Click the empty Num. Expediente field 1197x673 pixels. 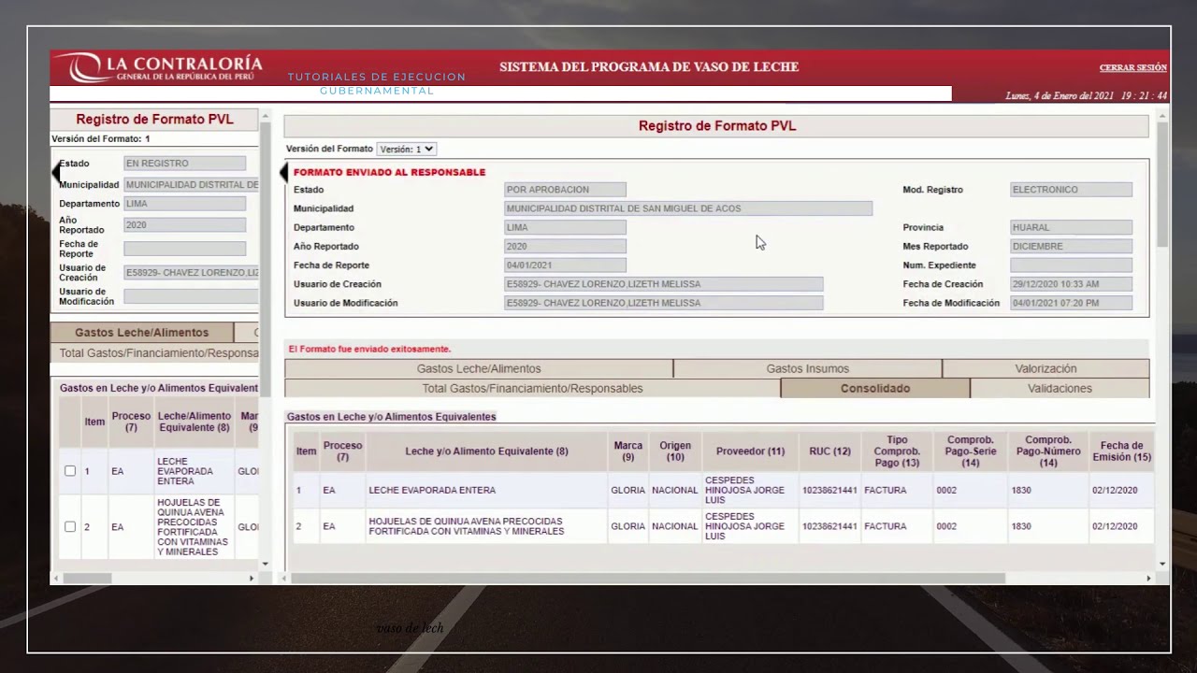tap(1071, 265)
